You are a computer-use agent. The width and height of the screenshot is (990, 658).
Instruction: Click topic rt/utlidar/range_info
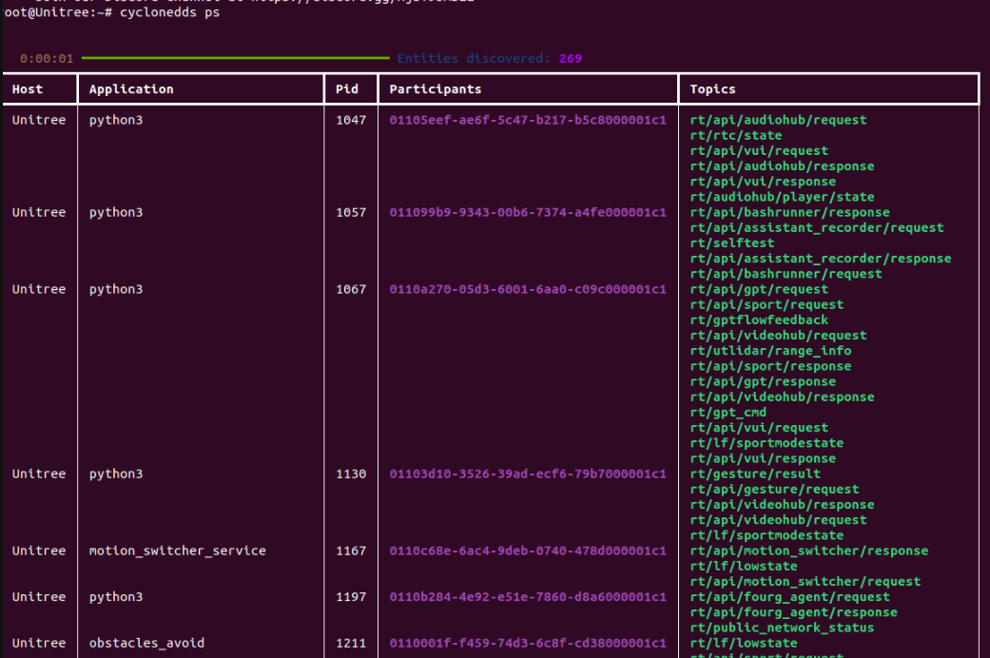(x=770, y=351)
